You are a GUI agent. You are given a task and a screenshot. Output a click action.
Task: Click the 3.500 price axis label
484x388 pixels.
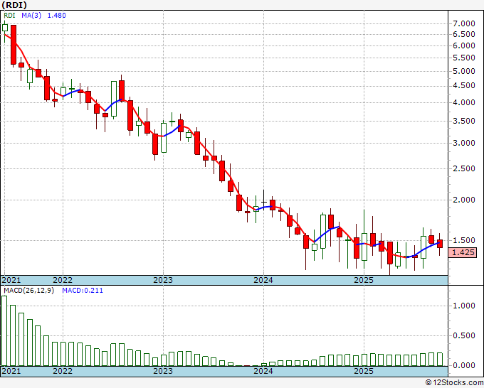[464, 122]
